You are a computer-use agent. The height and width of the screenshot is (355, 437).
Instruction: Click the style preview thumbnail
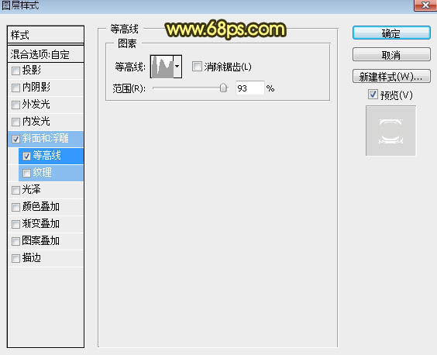point(391,131)
